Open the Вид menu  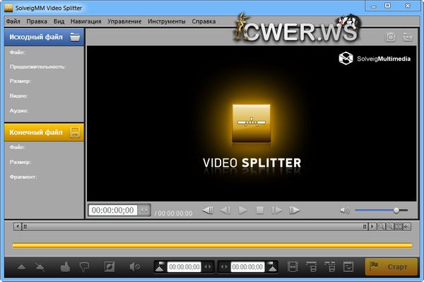(x=59, y=21)
